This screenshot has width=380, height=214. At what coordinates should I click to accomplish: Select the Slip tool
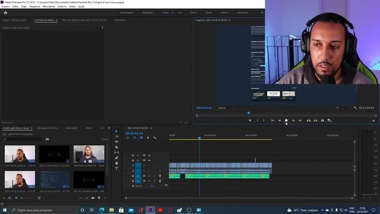[x=116, y=152]
